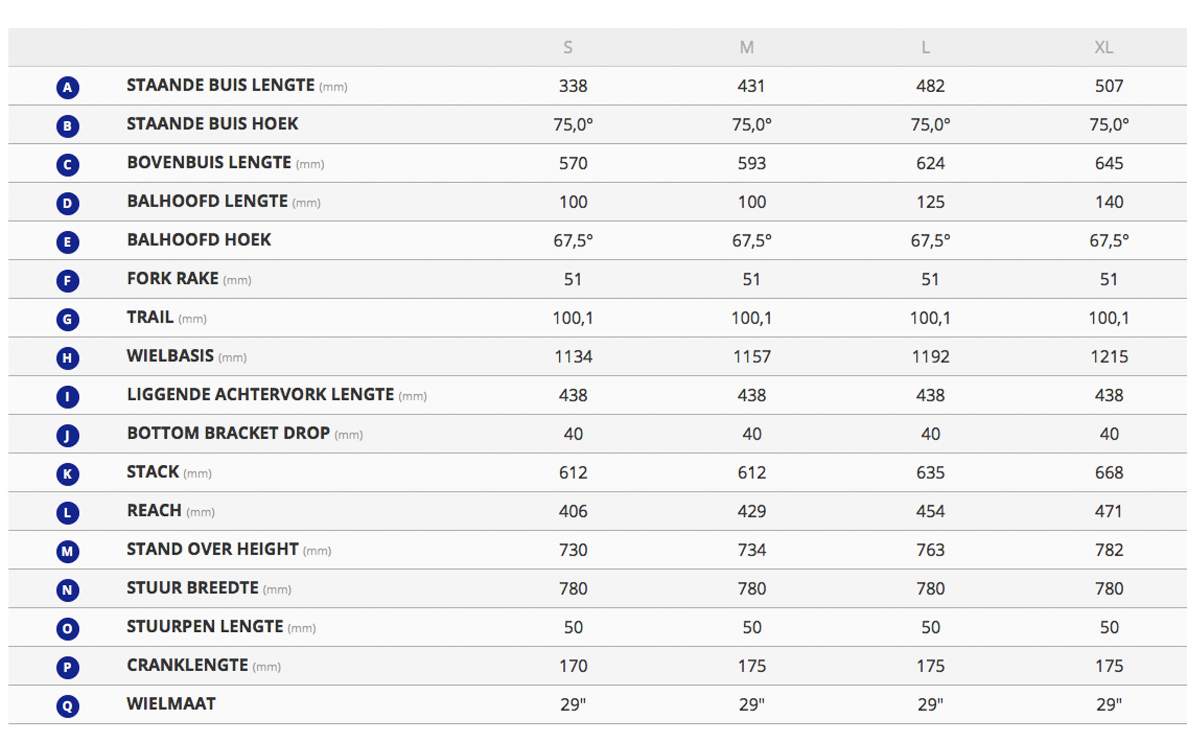Select the S size column header

(x=568, y=47)
